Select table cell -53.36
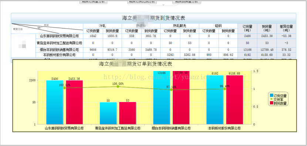The width and height of the screenshot is (307, 146). tap(286, 36)
